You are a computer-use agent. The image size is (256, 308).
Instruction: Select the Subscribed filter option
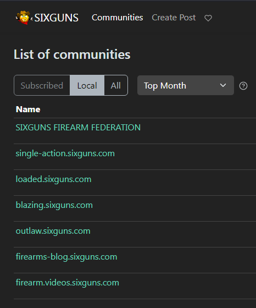(42, 85)
